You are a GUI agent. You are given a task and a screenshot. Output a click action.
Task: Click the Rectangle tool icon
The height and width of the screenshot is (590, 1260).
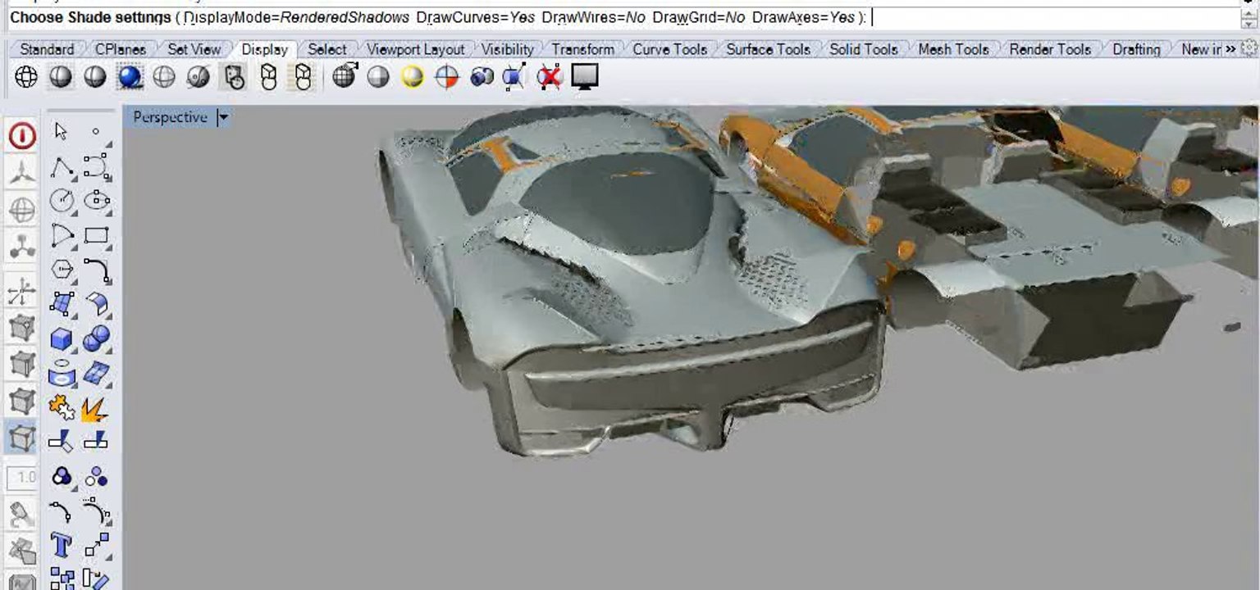tap(96, 236)
